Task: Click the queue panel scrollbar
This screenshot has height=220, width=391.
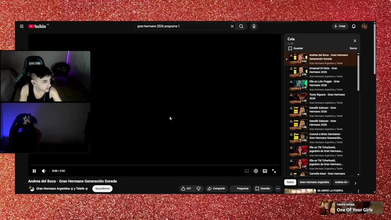Action: [x=358, y=73]
